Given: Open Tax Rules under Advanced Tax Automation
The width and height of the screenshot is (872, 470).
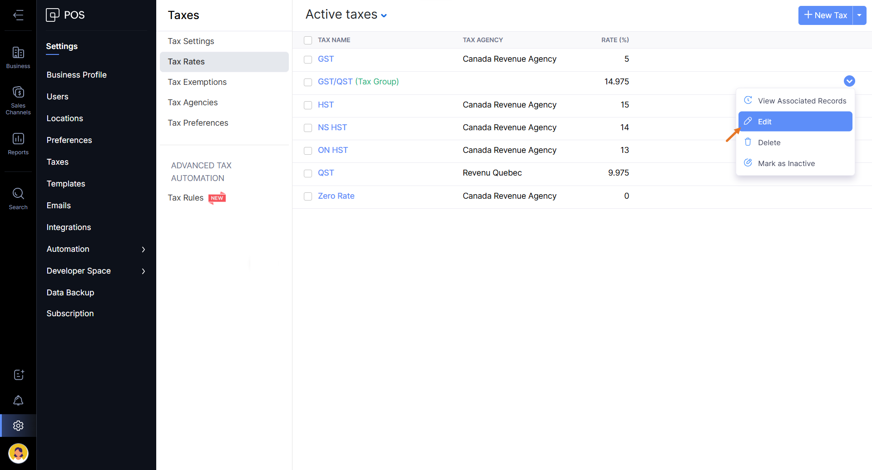Looking at the screenshot, I should (x=186, y=198).
